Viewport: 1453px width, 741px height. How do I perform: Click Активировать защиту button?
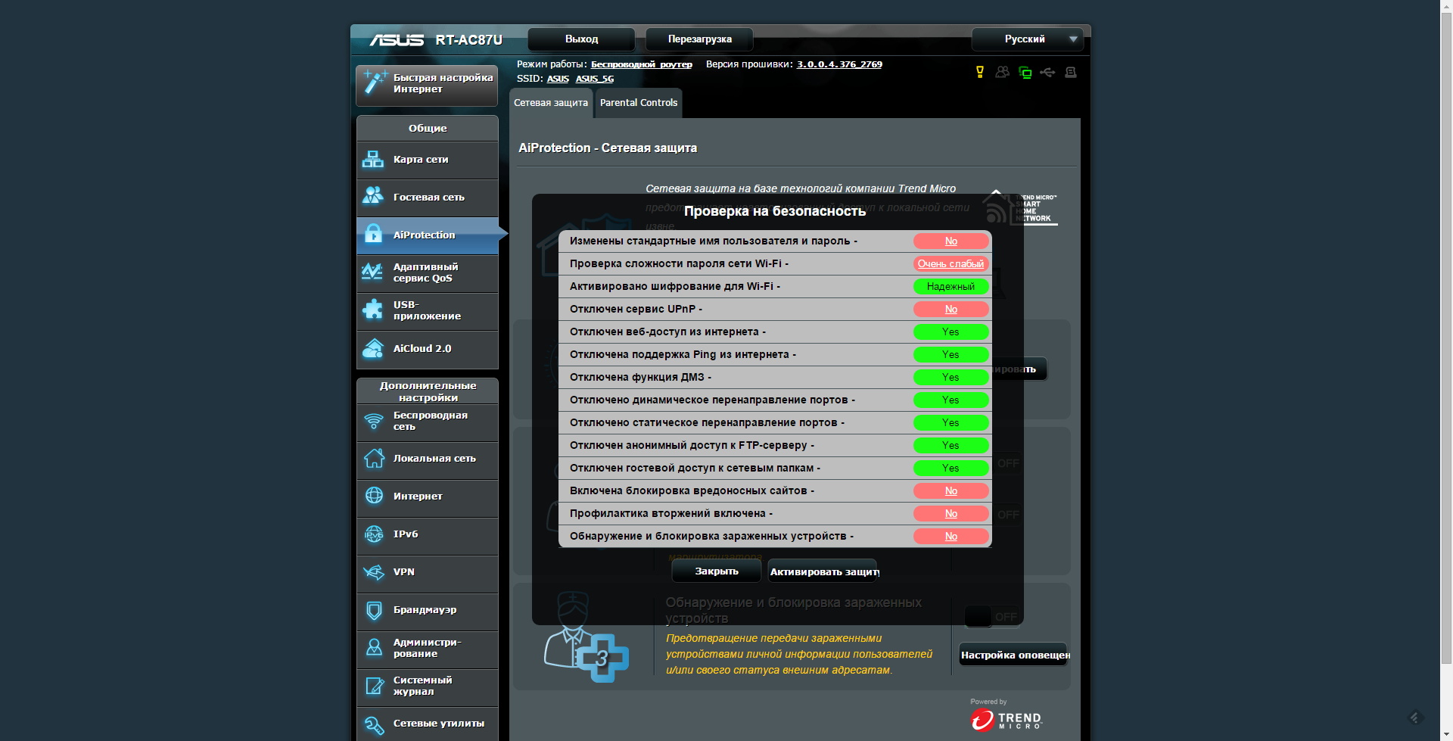point(823,571)
